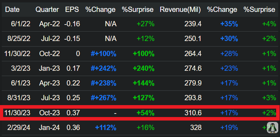This screenshot has width=280, height=137.
Task: Click the +12% EPS surprise cell
Action: 145,39
